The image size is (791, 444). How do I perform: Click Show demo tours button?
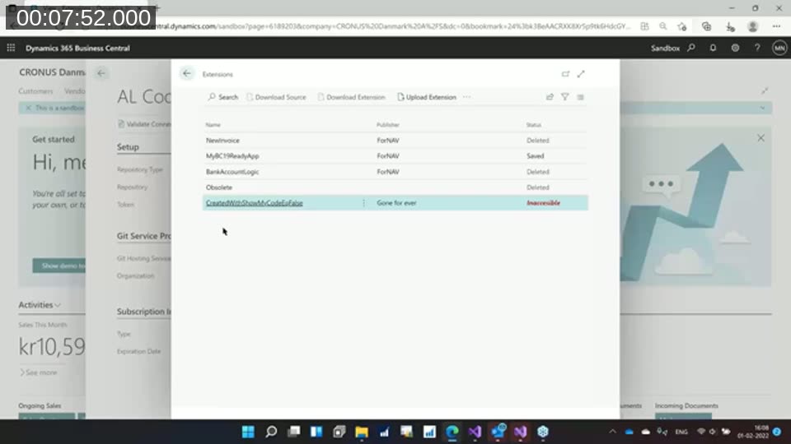tap(59, 266)
